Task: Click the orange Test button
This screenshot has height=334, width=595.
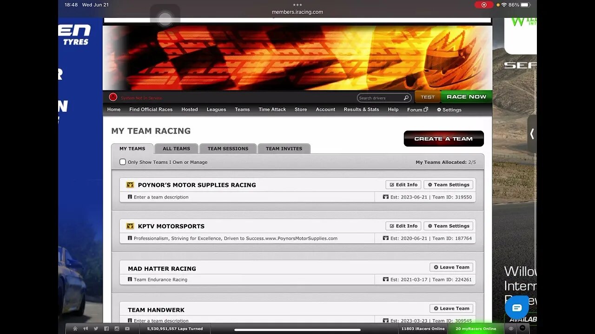Action: click(x=428, y=97)
